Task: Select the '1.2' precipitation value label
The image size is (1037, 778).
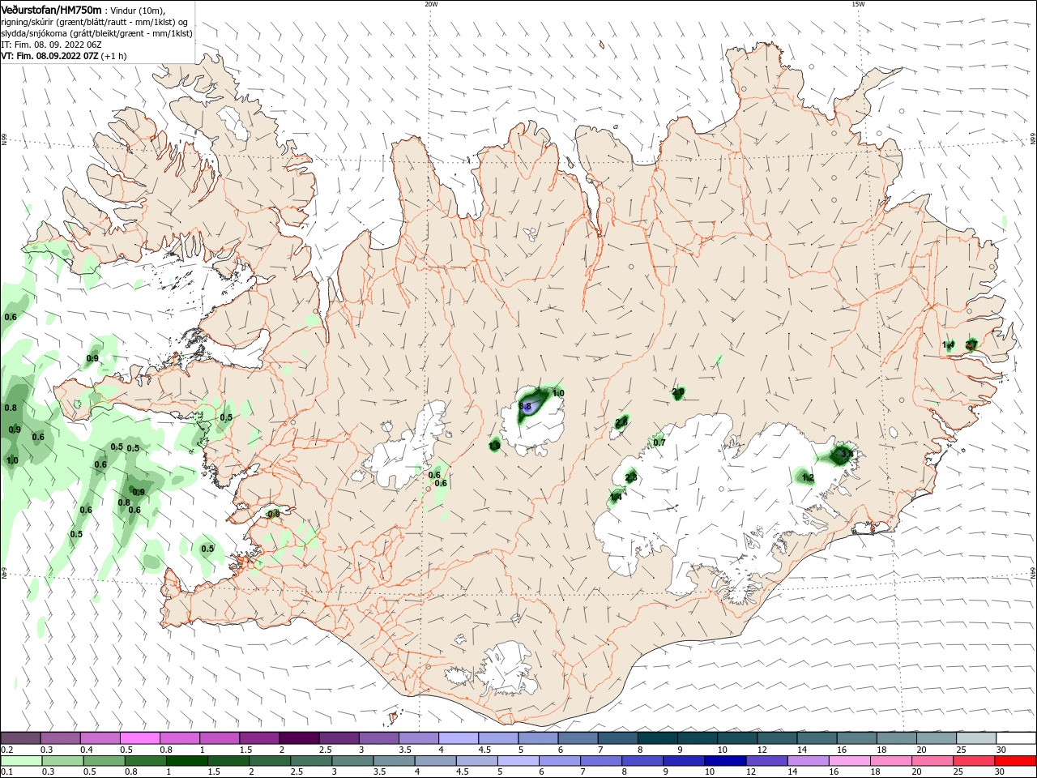Action: 808,478
